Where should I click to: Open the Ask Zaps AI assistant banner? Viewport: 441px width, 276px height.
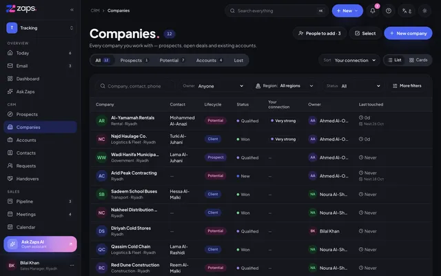40,244
